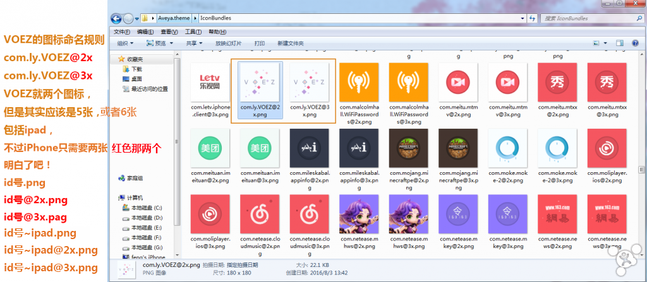Image resolution: width=647 pixels, height=282 pixels.
Task: Open the 帮助(H) menu
Action: [x=217, y=32]
